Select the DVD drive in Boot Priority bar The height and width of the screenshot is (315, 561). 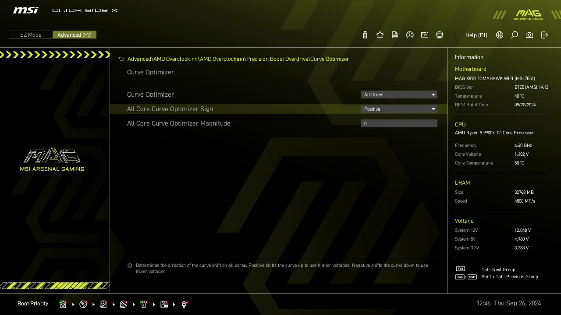[83, 304]
